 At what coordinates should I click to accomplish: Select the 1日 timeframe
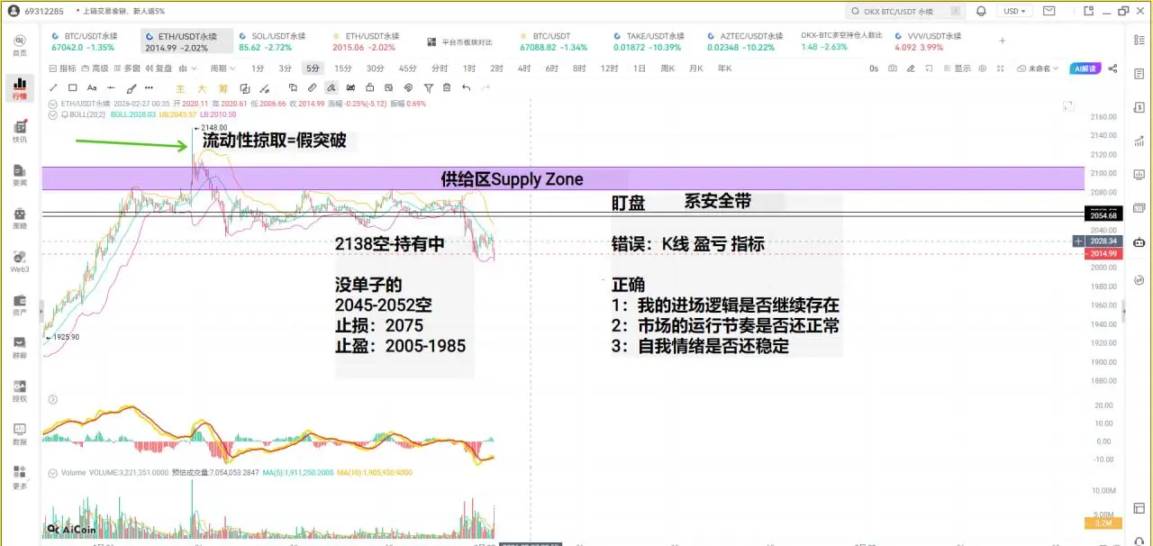coord(639,68)
